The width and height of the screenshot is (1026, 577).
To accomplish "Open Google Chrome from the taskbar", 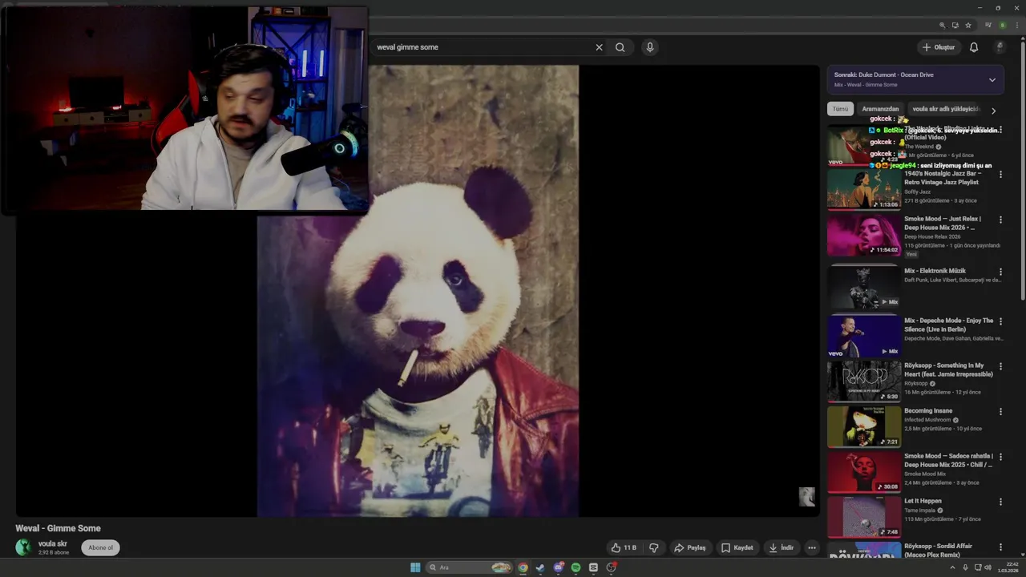I will 523,567.
